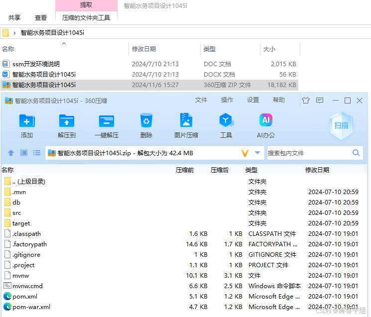This screenshot has height=317, width=371.
Task: Click the 删除 (Delete) recycle icon
Action: click(x=146, y=120)
